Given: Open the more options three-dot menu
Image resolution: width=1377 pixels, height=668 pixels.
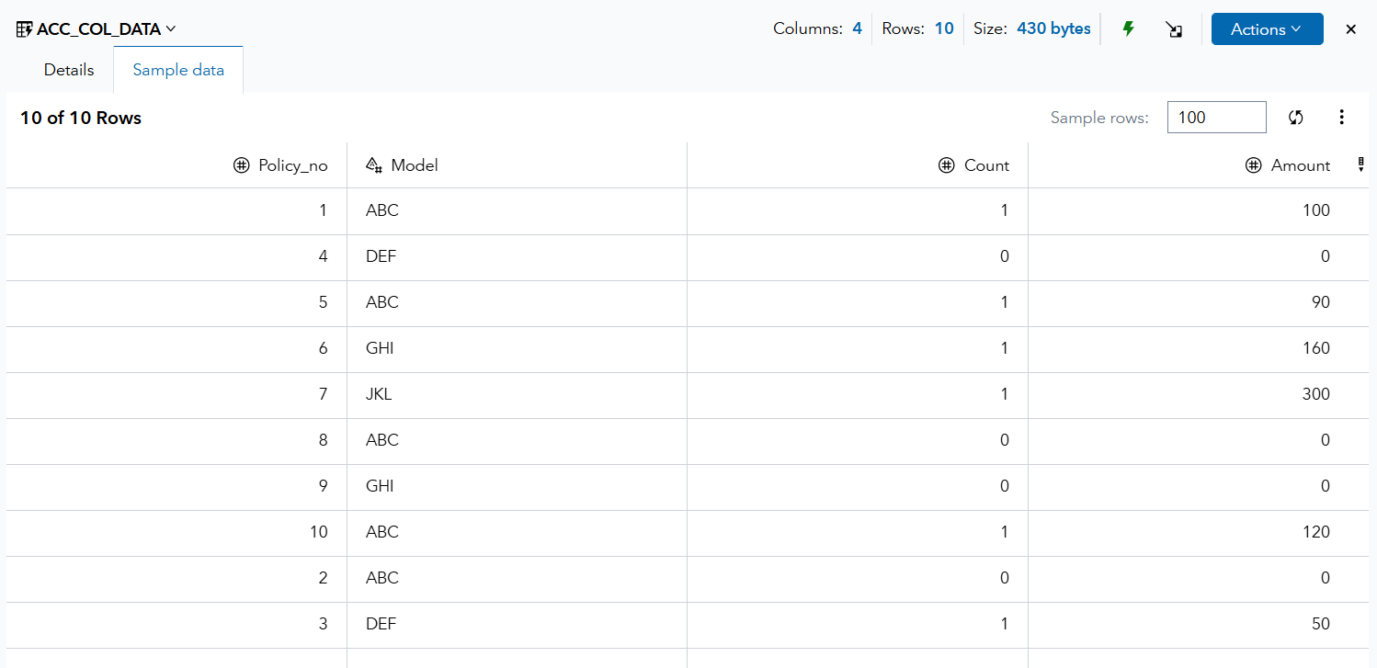Looking at the screenshot, I should [1342, 118].
